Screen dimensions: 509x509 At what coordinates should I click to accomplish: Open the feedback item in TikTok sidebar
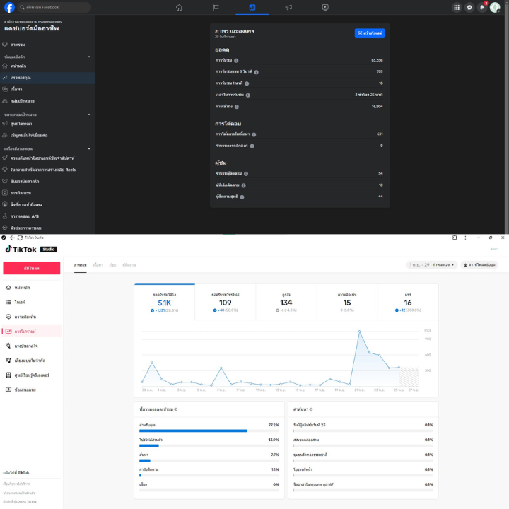tap(32, 390)
